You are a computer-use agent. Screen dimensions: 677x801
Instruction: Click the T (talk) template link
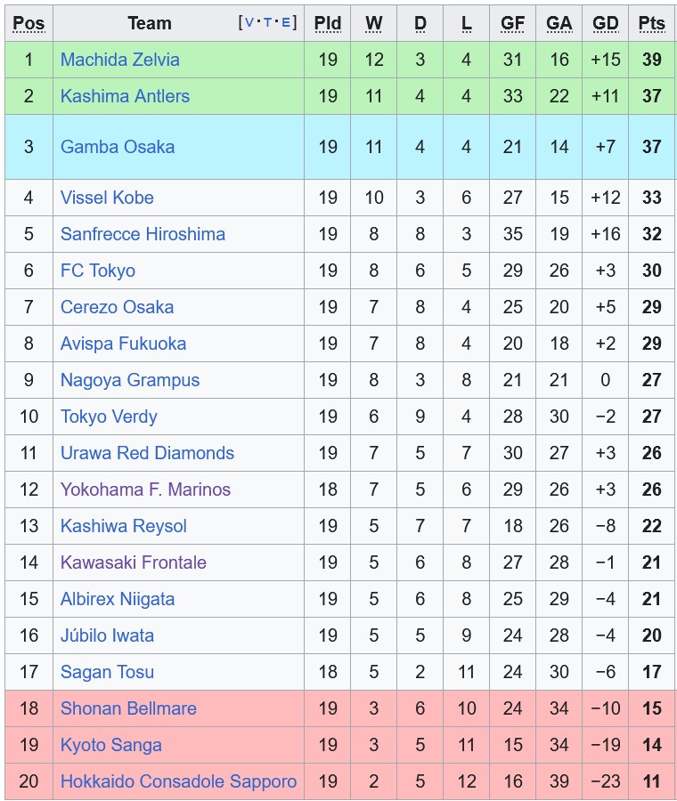click(267, 22)
